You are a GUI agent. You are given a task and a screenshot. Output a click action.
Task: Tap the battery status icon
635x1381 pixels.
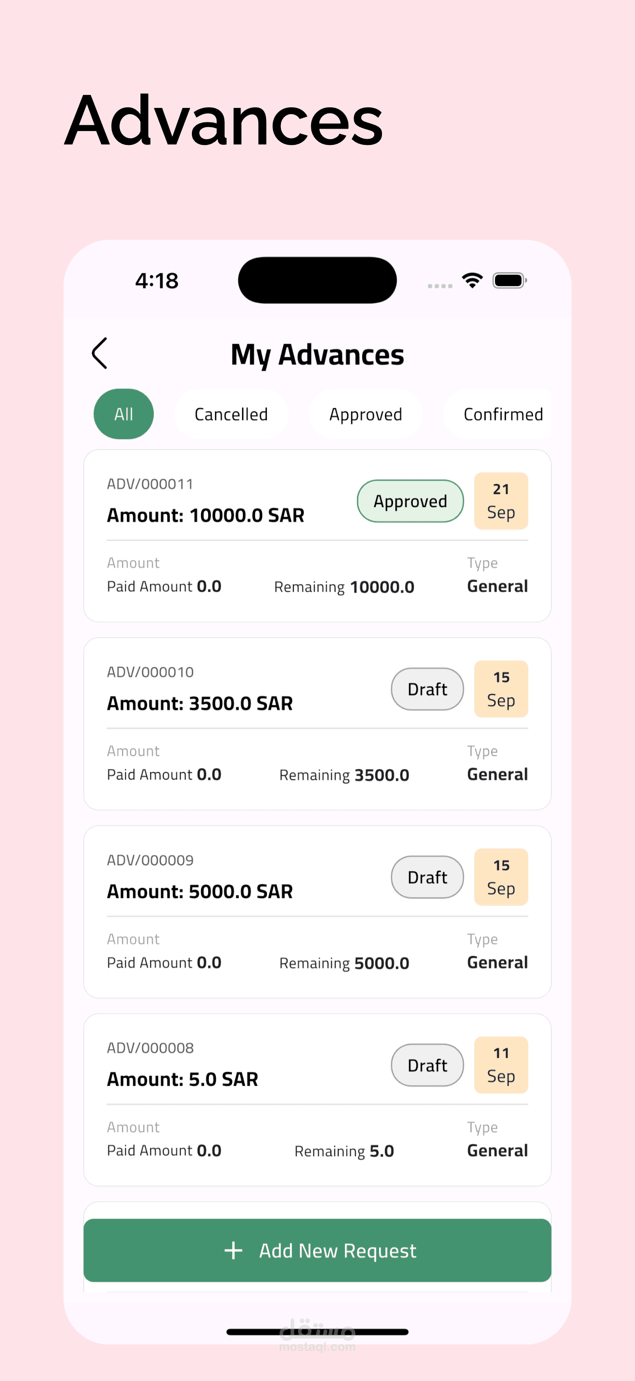pos(509,280)
